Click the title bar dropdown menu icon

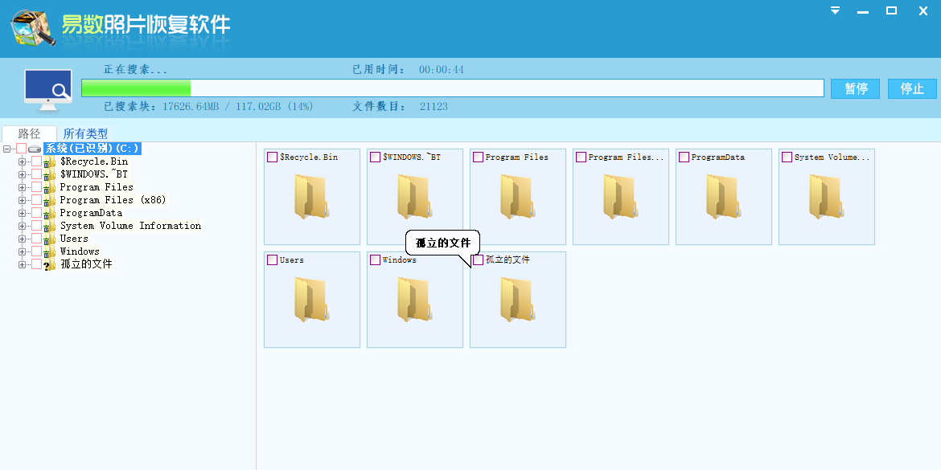[x=836, y=11]
